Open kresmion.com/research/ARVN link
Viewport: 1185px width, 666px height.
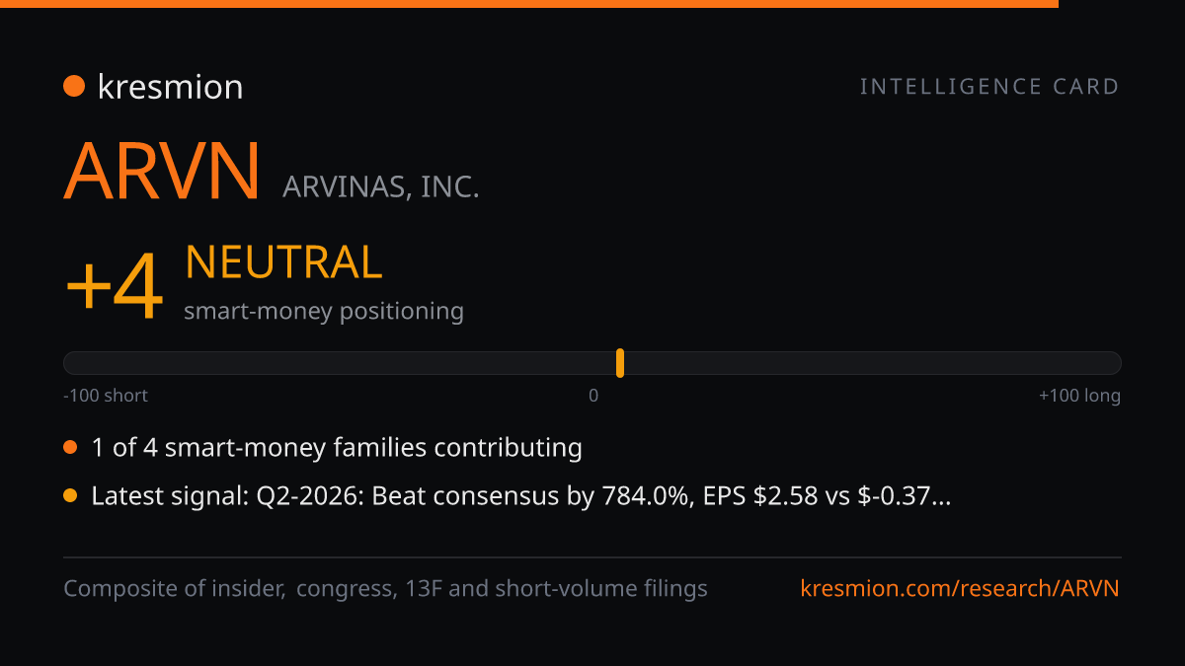tap(960, 589)
